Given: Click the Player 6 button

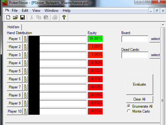Looking at the screenshot, I should pyautogui.click(x=15, y=79).
